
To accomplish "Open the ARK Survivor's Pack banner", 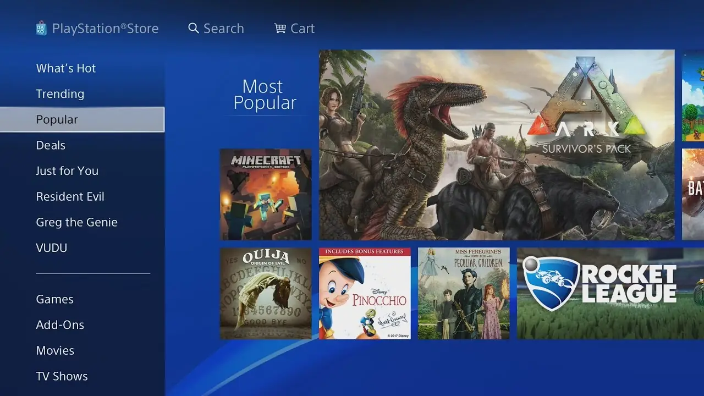I will coord(495,144).
